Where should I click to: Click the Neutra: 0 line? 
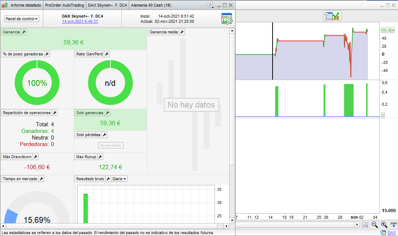[43, 138]
